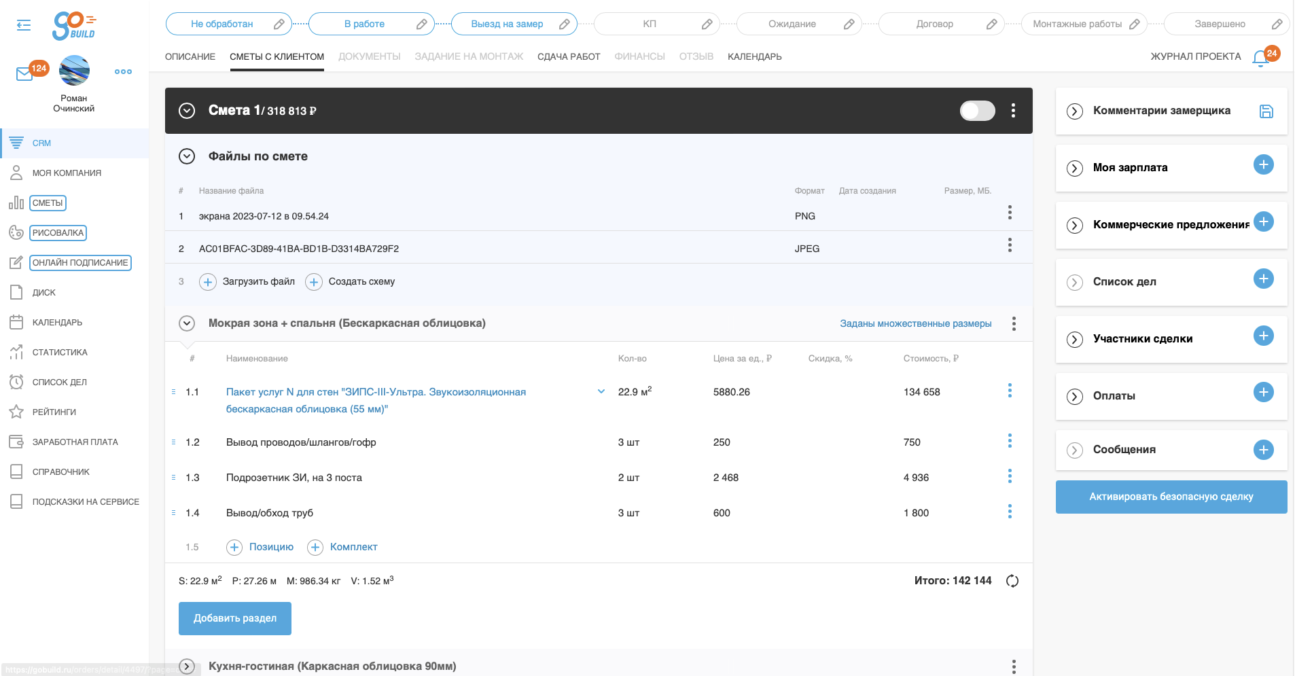Edit the 'В работе' stage pencil icon
The width and height of the screenshot is (1295, 676).
(421, 24)
